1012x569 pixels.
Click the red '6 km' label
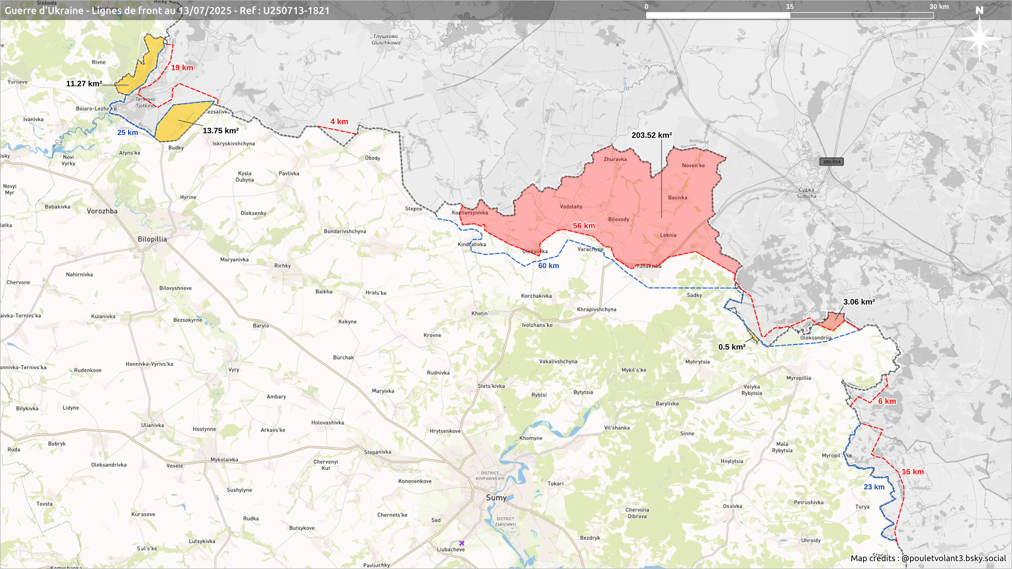[887, 401]
